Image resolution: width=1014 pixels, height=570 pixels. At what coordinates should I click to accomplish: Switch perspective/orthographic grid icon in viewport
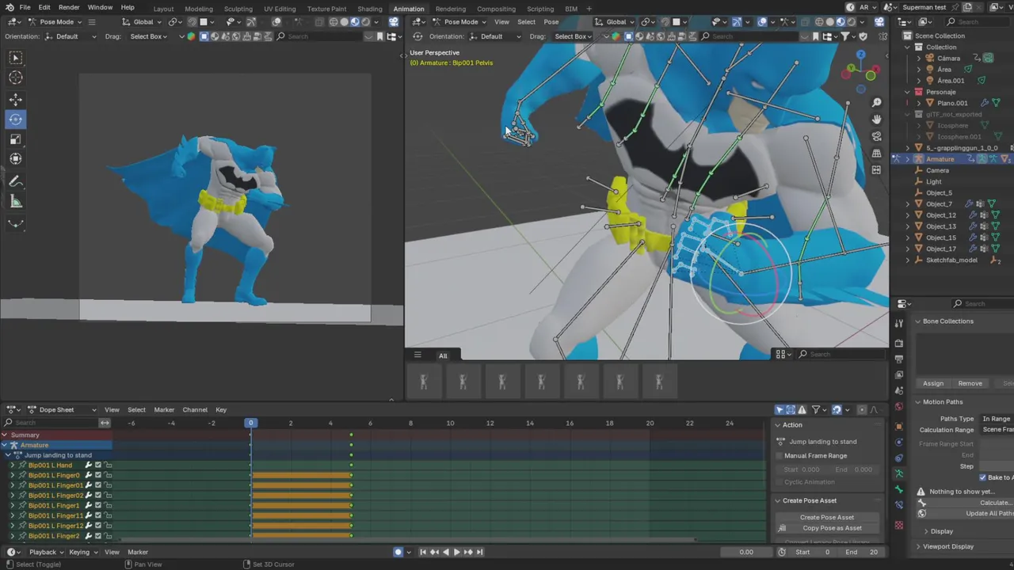[876, 153]
